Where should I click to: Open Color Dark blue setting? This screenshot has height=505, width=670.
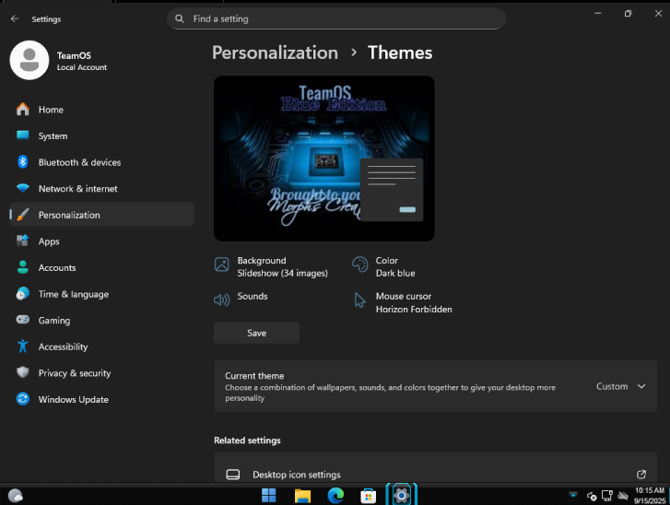[x=383, y=266]
